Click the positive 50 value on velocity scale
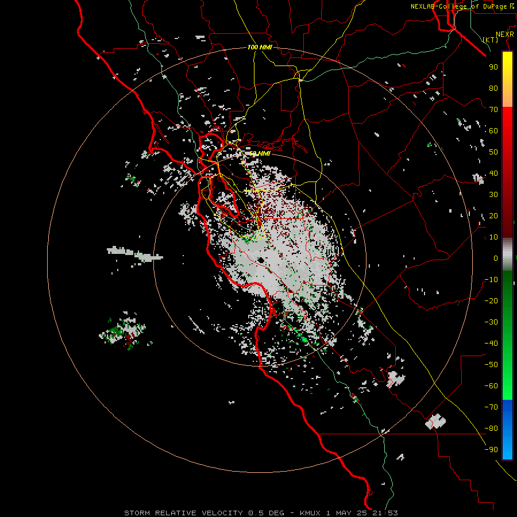Viewport: 517px width, 517px height. click(493, 152)
